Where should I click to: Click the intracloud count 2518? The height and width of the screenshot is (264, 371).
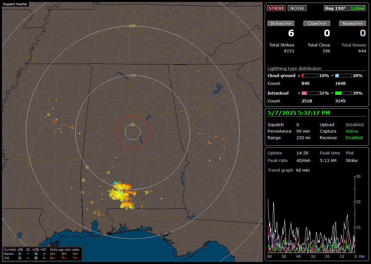click(307, 101)
